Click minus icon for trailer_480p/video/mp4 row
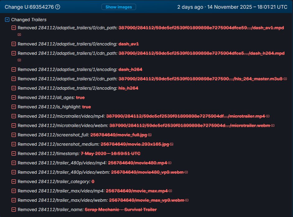293x217 pixels. [x=14, y=163]
